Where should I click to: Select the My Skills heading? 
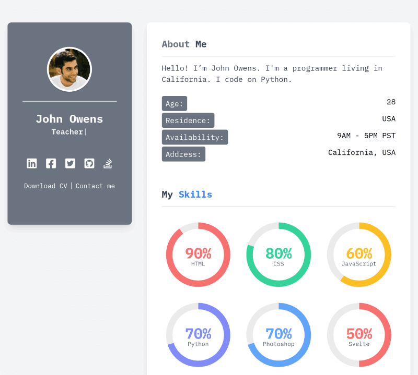(x=187, y=194)
